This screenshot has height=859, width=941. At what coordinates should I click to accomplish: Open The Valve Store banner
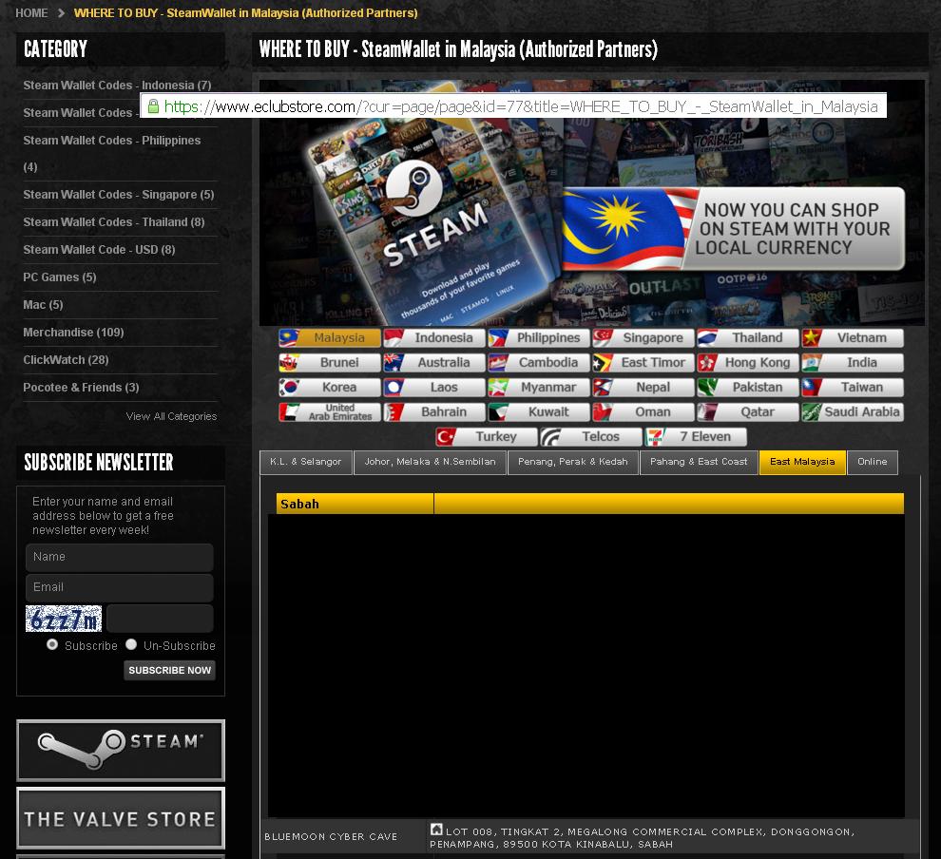point(121,818)
